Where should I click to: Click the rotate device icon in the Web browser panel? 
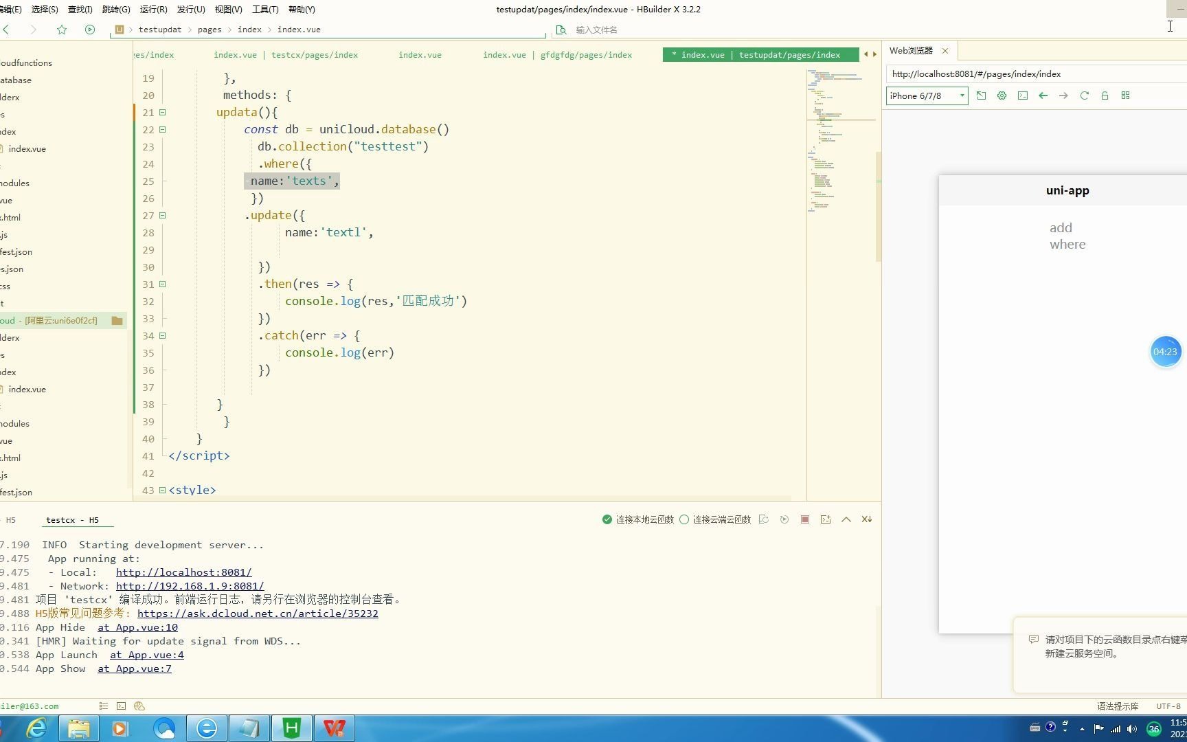[x=981, y=95]
